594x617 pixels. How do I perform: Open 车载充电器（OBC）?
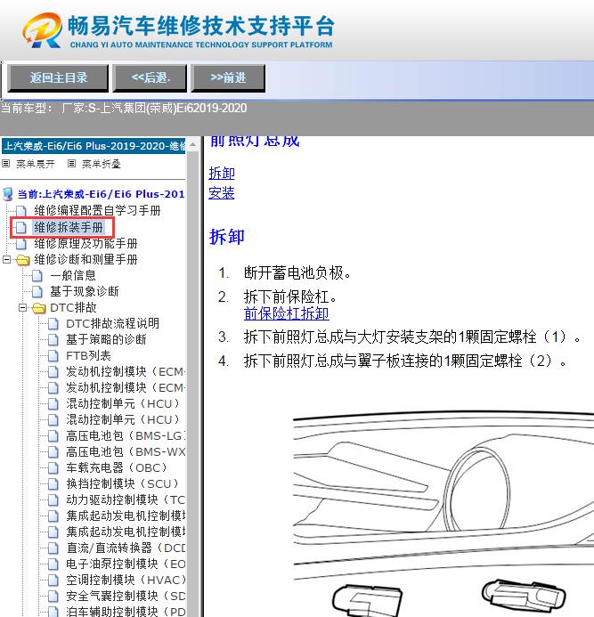pos(117,467)
